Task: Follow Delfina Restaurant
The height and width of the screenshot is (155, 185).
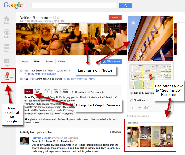Action: point(115,17)
